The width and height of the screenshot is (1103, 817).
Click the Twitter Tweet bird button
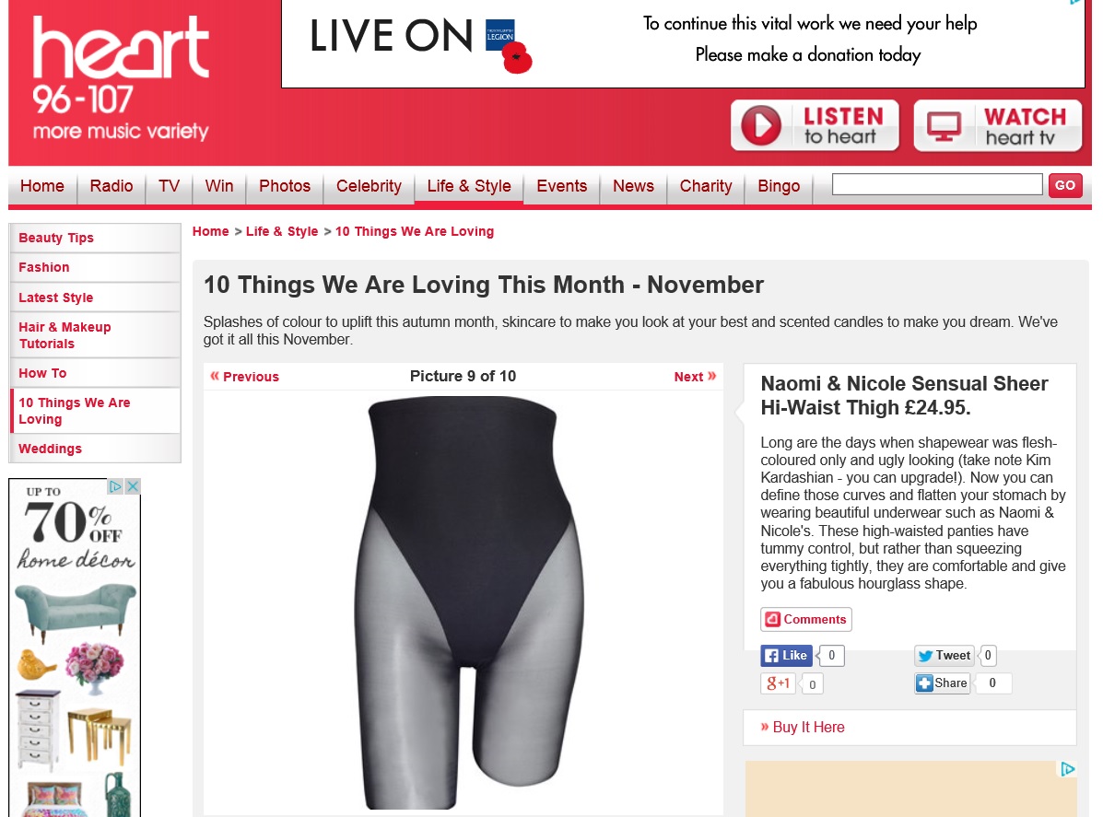coord(945,655)
